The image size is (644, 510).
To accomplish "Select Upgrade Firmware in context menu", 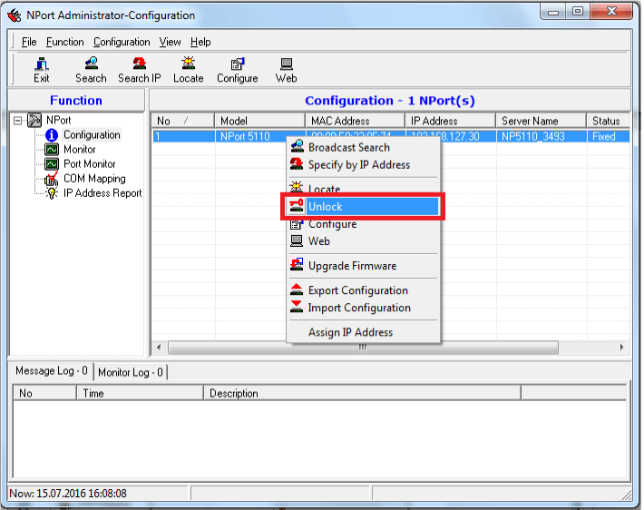I will [352, 266].
